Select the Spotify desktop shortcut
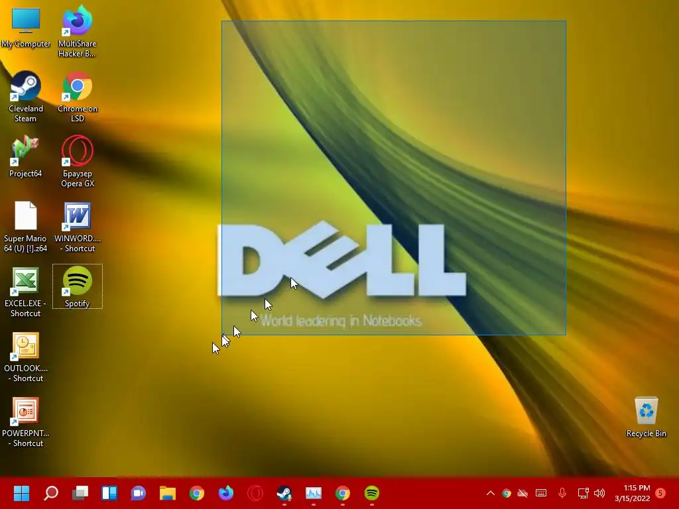Screen dimensions: 679x509 pyautogui.click(x=78, y=286)
